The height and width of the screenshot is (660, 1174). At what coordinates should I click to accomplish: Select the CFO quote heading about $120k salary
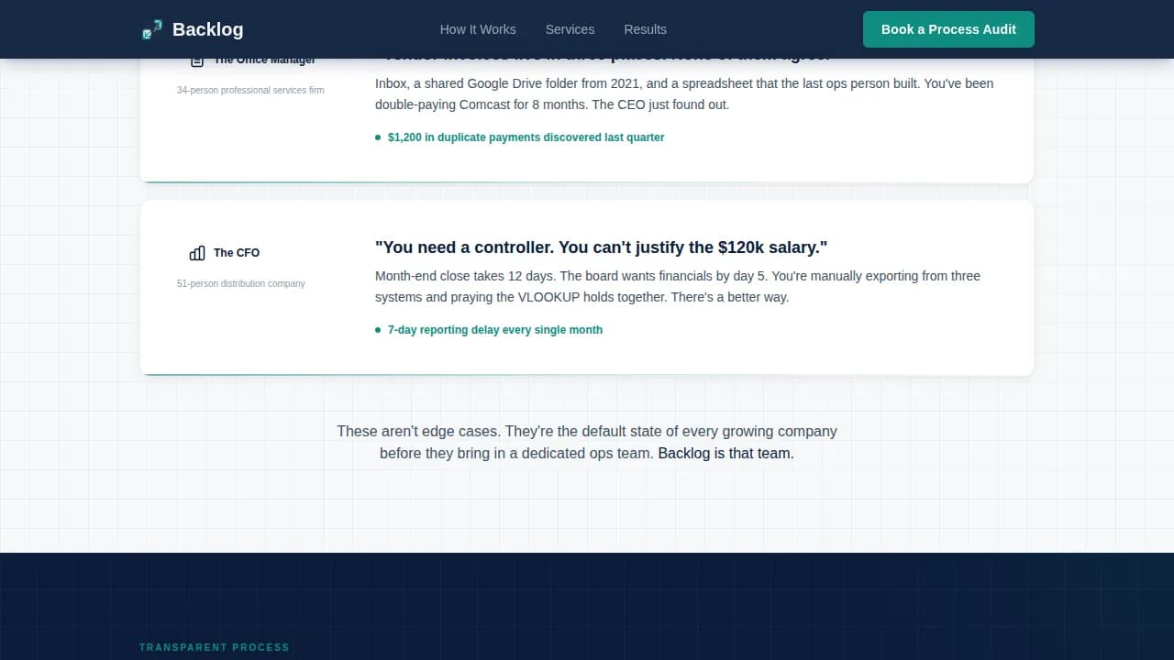click(x=601, y=247)
